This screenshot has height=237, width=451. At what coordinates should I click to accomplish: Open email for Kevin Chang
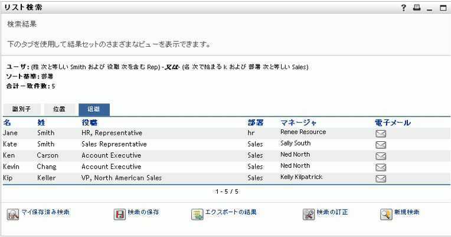(381, 167)
